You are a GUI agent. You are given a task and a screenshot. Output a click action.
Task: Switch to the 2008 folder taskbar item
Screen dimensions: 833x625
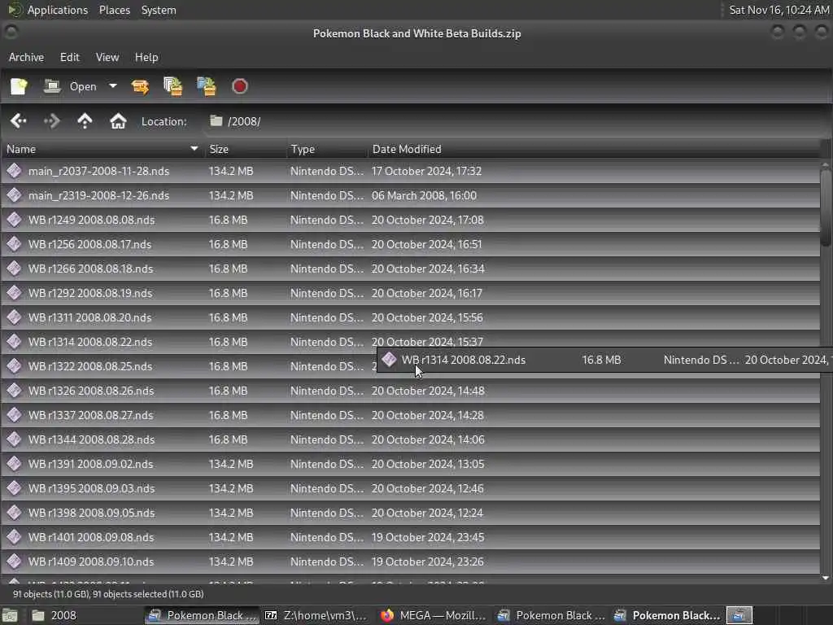coord(85,615)
